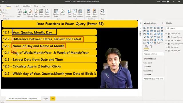
Task: Expand the Text_Merge table
Action: 166,47
